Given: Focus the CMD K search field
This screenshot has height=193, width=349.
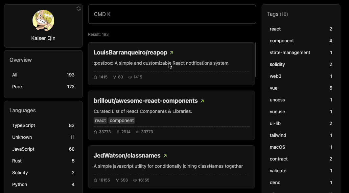Looking at the screenshot, I should coord(172,14).
